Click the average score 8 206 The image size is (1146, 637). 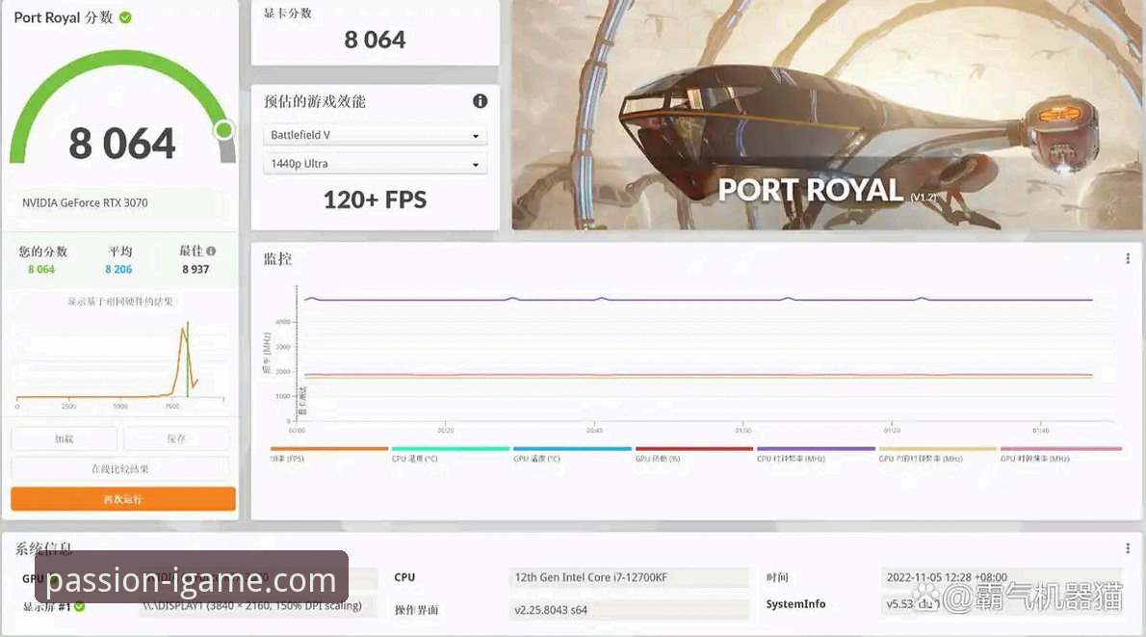click(x=118, y=269)
